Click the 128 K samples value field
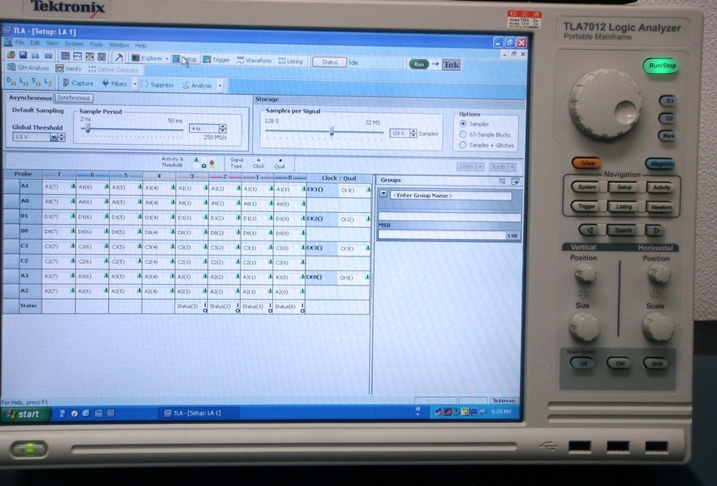717x486 pixels. click(400, 133)
